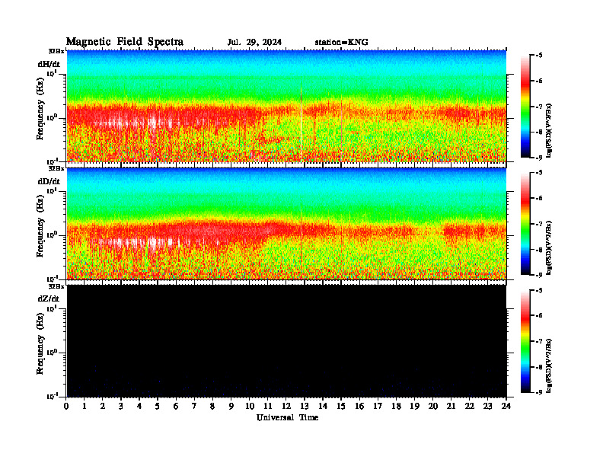Click hour tick label "21" on time axis
Viewport: 603px width, 466px height.
(451, 406)
